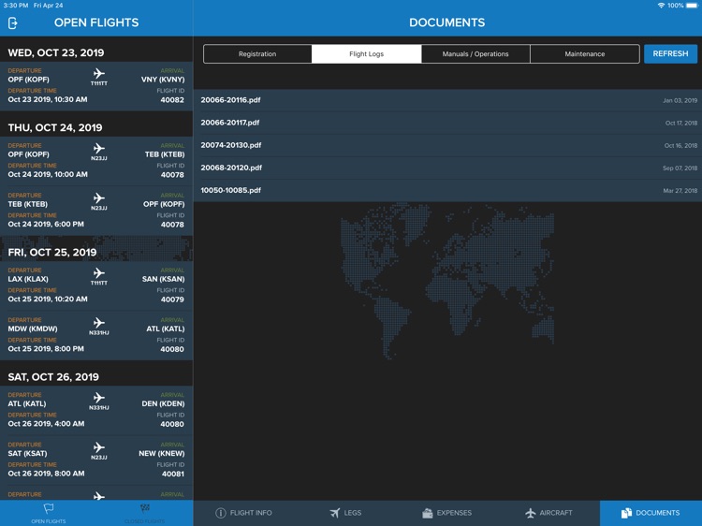Tap airplane icon of MDW to ATL flight

tap(99, 322)
